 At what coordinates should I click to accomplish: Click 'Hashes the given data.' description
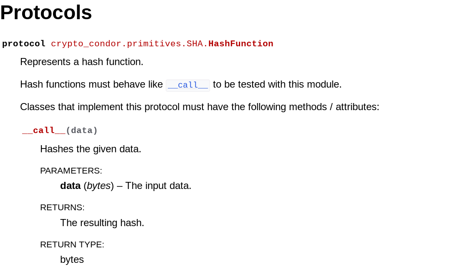(91, 149)
